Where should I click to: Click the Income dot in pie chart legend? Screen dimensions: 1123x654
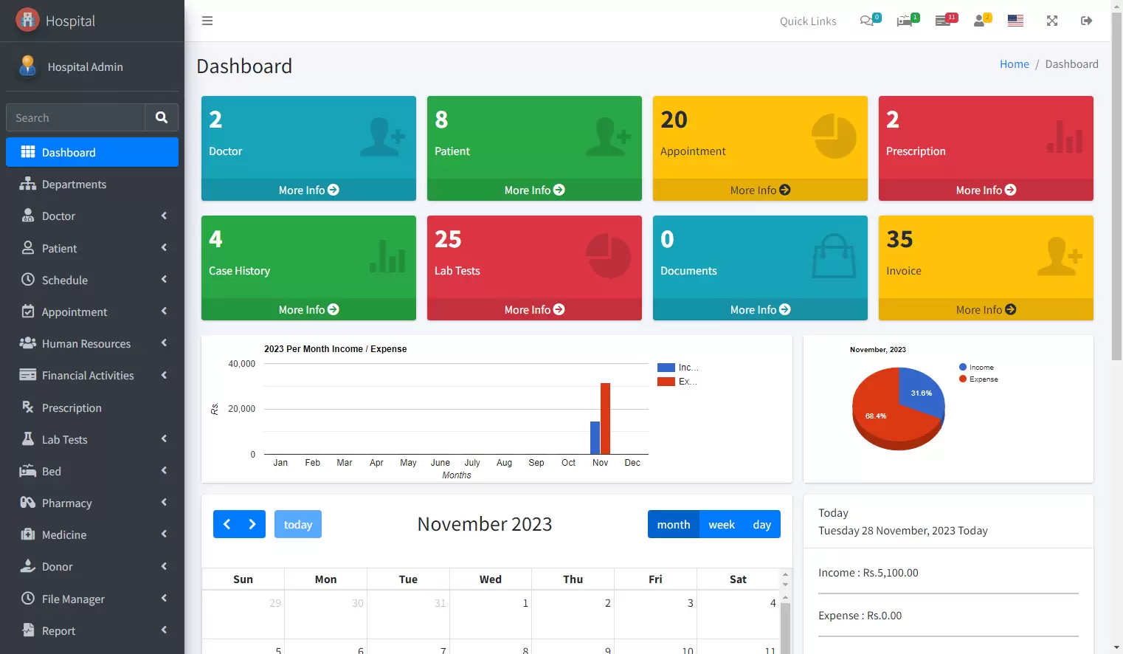click(963, 367)
